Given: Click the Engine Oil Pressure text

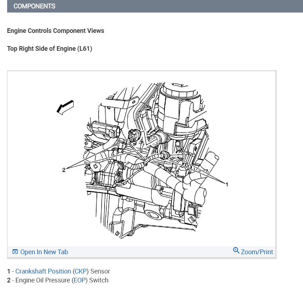Looking at the screenshot, I should tap(43, 280).
